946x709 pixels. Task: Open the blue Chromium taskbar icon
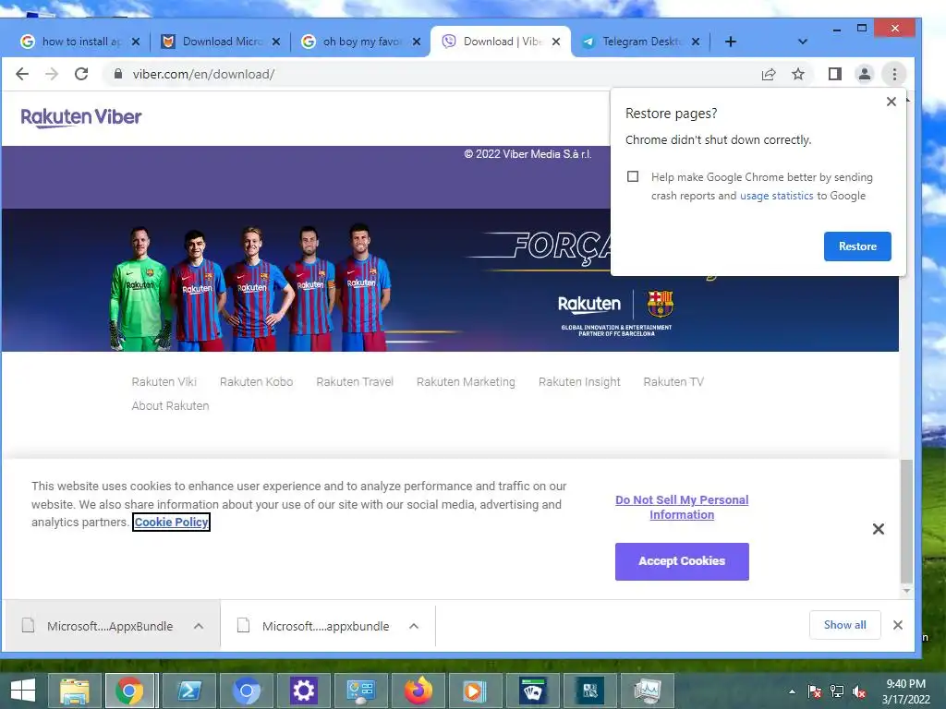tap(246, 691)
